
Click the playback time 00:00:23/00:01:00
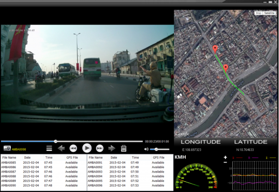tap(157, 141)
